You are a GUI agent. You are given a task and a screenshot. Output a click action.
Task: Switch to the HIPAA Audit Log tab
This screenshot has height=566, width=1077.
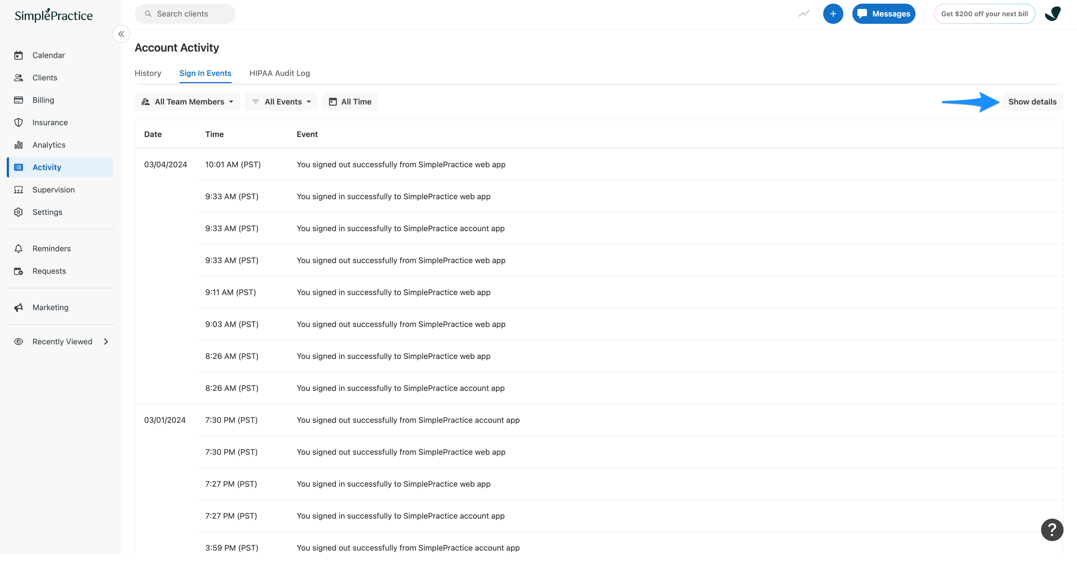pyautogui.click(x=280, y=73)
